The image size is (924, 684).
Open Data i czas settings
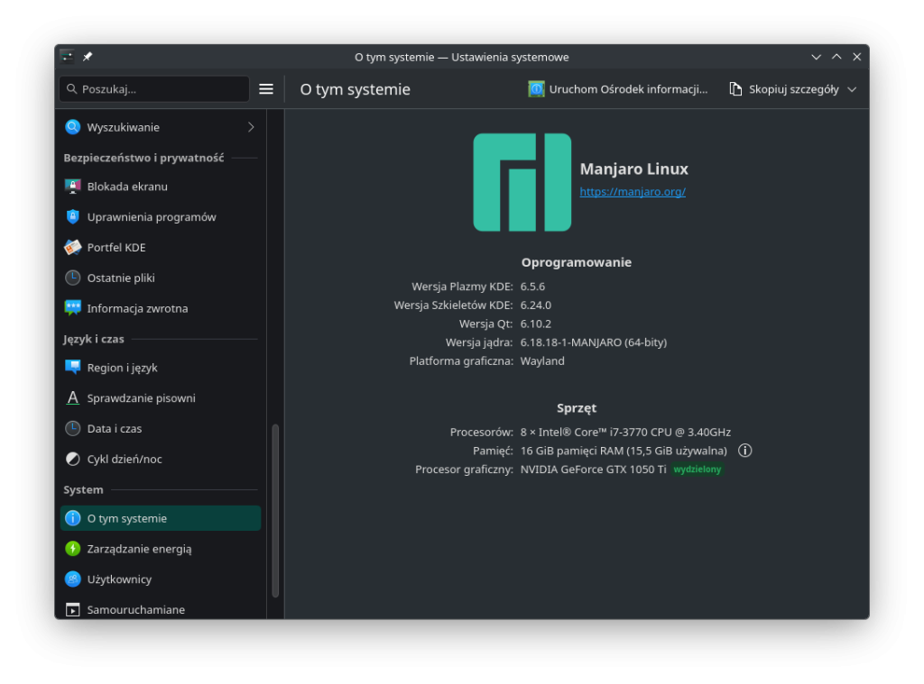[115, 429]
